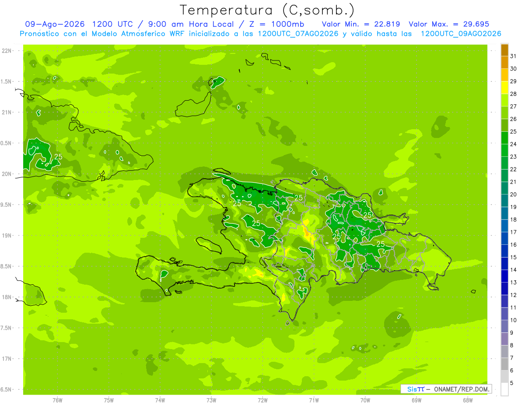Click the "20N" latitude label

(7, 174)
